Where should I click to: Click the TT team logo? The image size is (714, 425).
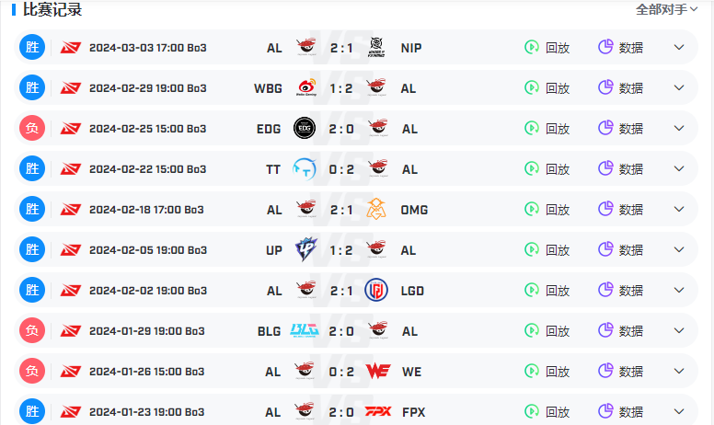click(305, 169)
